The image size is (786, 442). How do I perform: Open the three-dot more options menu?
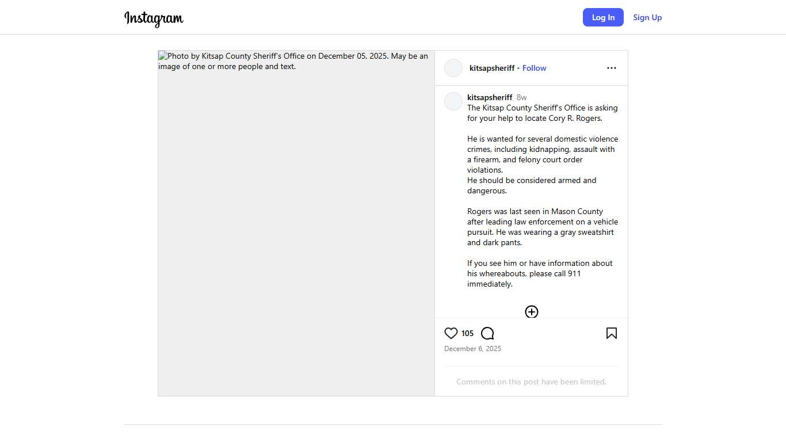click(611, 68)
